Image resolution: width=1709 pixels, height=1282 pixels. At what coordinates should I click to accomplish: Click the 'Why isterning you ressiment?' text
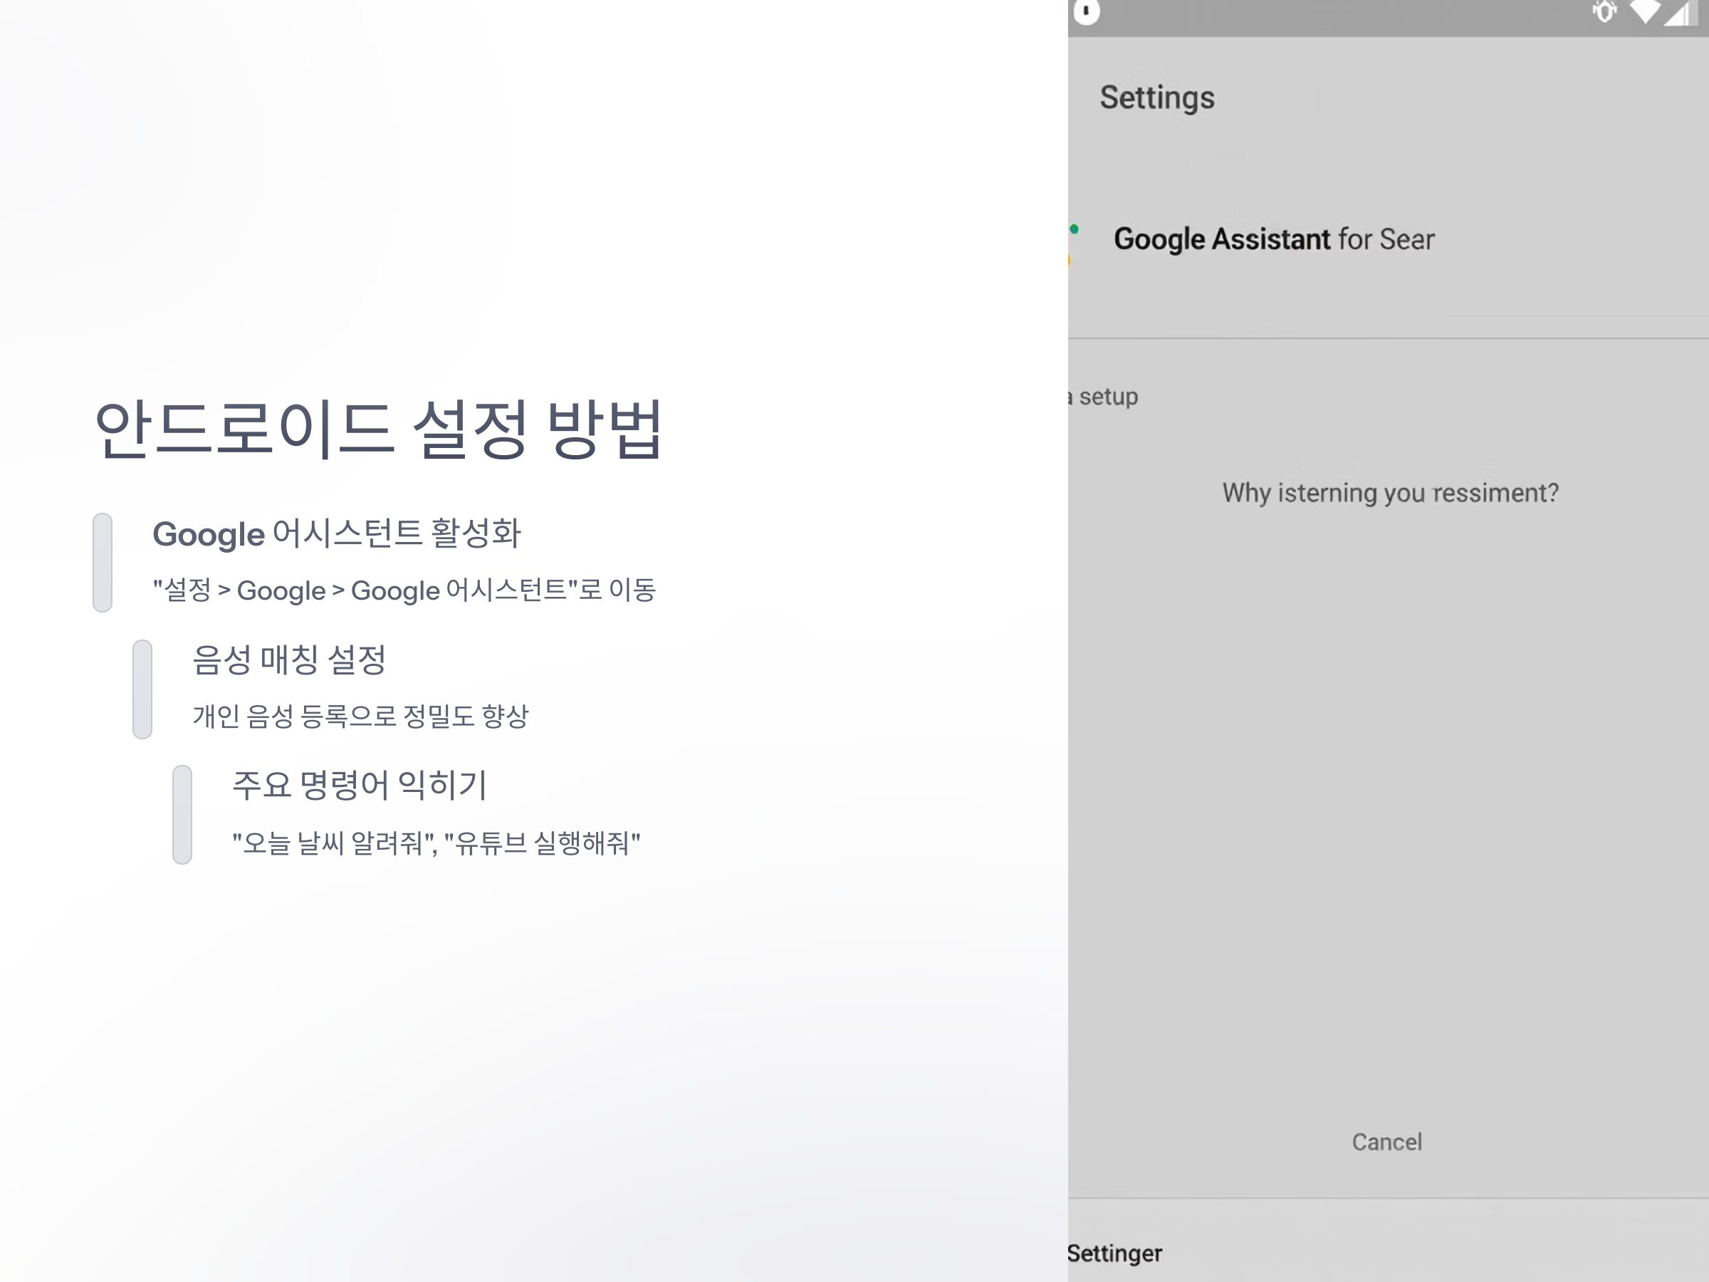tap(1390, 493)
